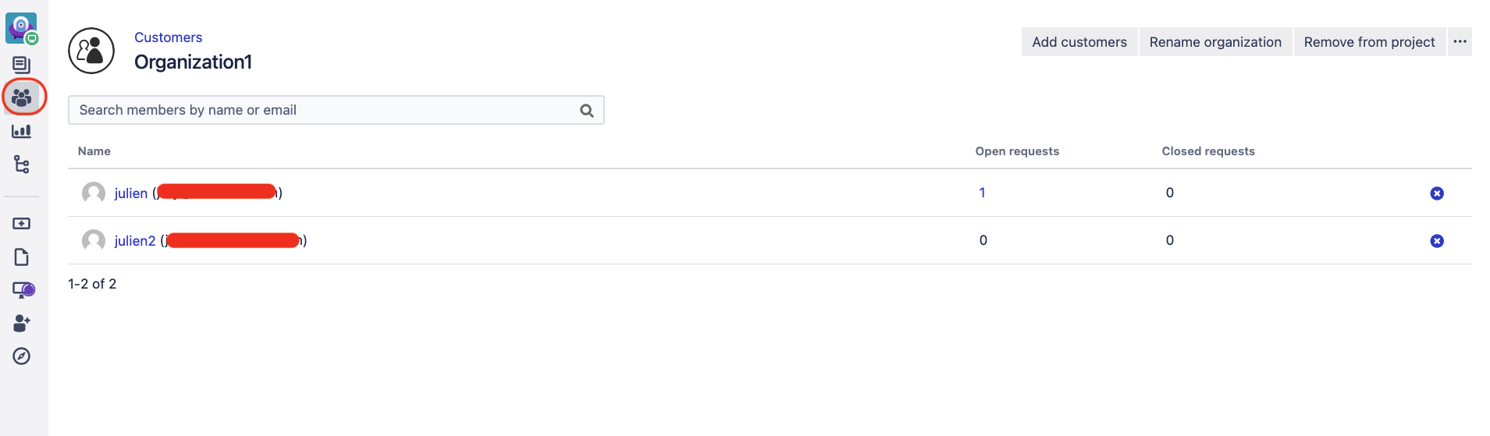The width and height of the screenshot is (1490, 436).
Task: Focus the search members input field
Action: pyautogui.click(x=336, y=110)
